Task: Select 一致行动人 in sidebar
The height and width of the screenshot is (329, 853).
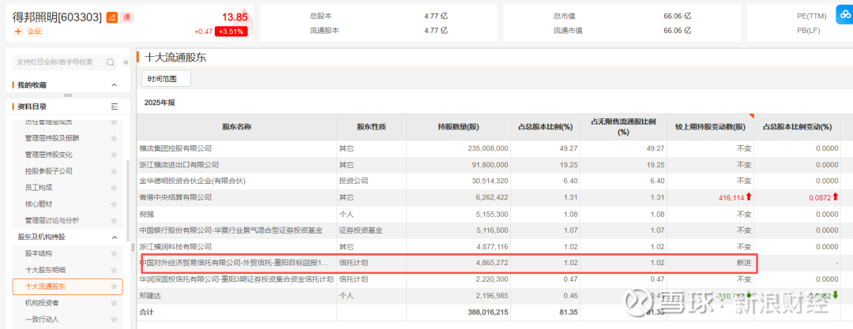Action: tap(42, 320)
